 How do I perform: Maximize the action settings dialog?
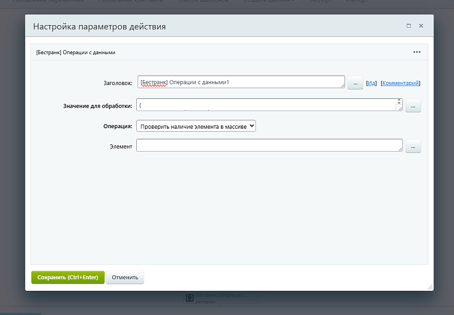[x=409, y=26]
